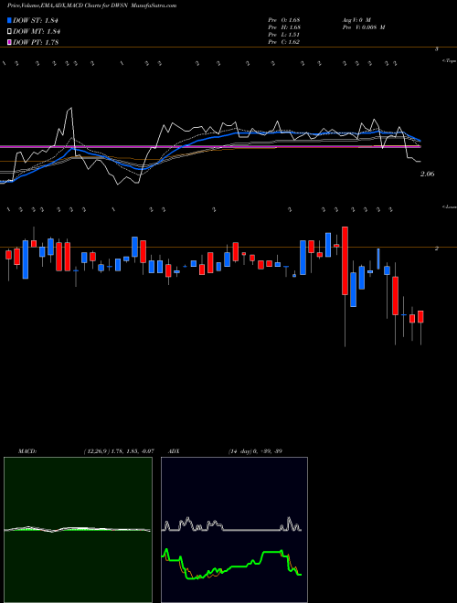
Task: Click the chart title mentioning DWSN MunafaSutra.com
Action: 92,5
